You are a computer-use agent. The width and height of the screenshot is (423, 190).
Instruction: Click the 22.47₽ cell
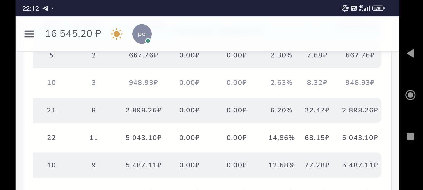(317, 110)
